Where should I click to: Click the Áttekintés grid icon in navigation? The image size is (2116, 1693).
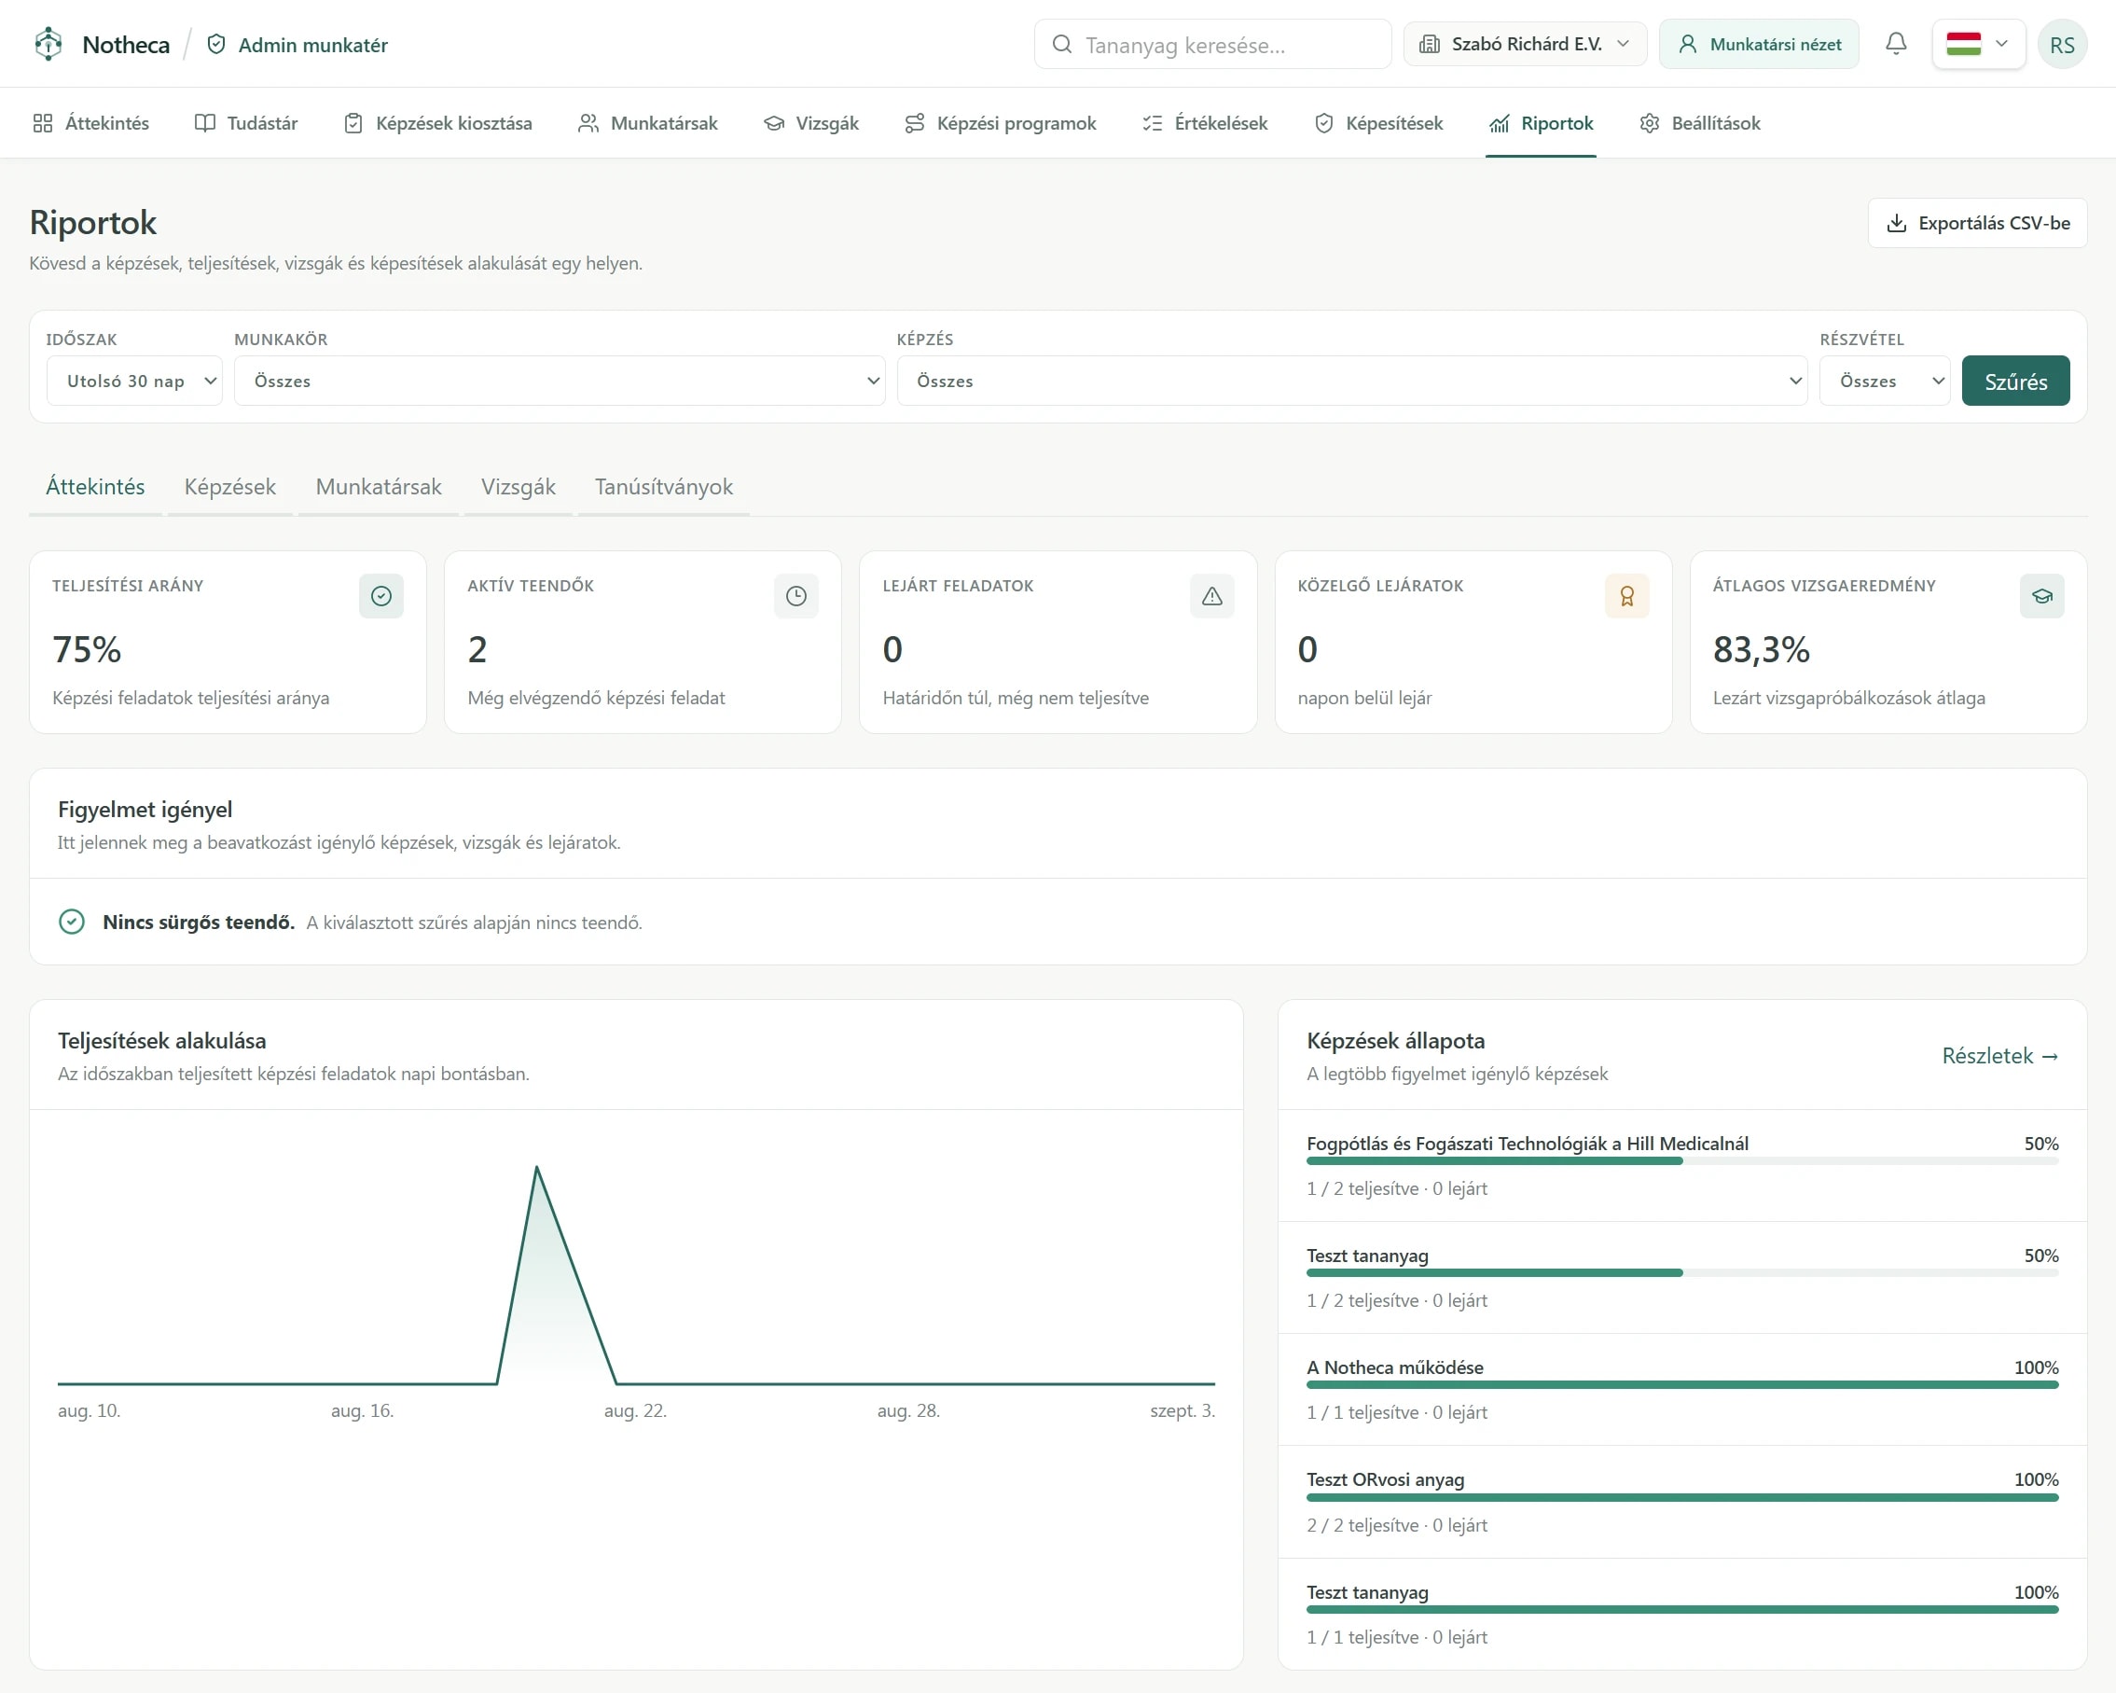click(x=42, y=123)
